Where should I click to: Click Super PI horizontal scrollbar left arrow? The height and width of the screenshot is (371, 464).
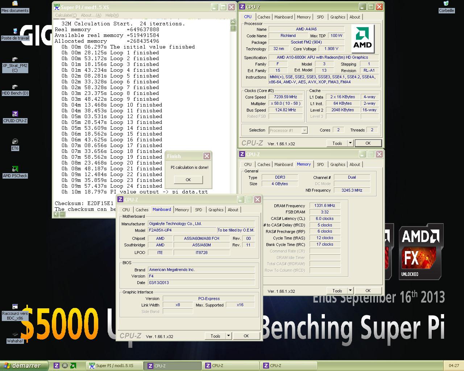point(56,214)
